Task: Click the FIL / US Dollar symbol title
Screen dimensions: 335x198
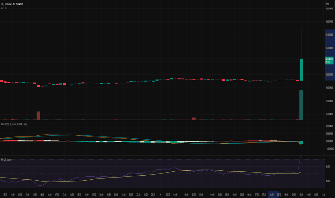Action: tap(12, 4)
